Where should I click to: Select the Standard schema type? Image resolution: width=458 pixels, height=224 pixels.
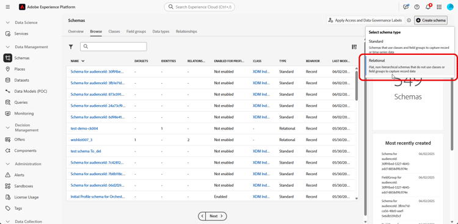(x=410, y=46)
